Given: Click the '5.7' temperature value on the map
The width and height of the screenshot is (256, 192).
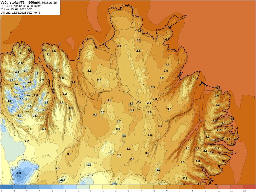Looking at the screenshot, I should tap(48, 66).
